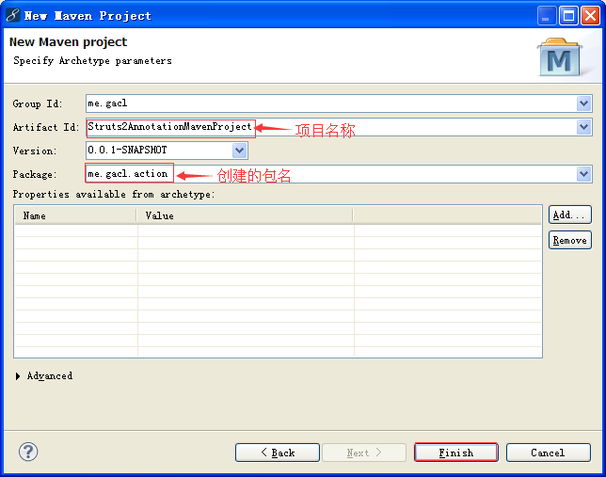606x477 pixels.
Task: Minimize the New Maven Project window
Action: [547, 16]
